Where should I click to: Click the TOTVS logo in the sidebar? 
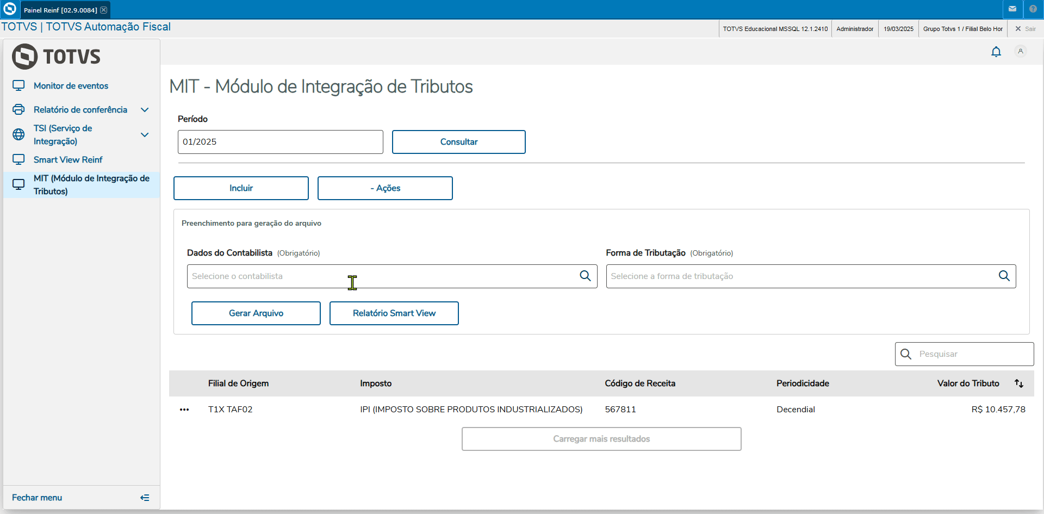(57, 57)
